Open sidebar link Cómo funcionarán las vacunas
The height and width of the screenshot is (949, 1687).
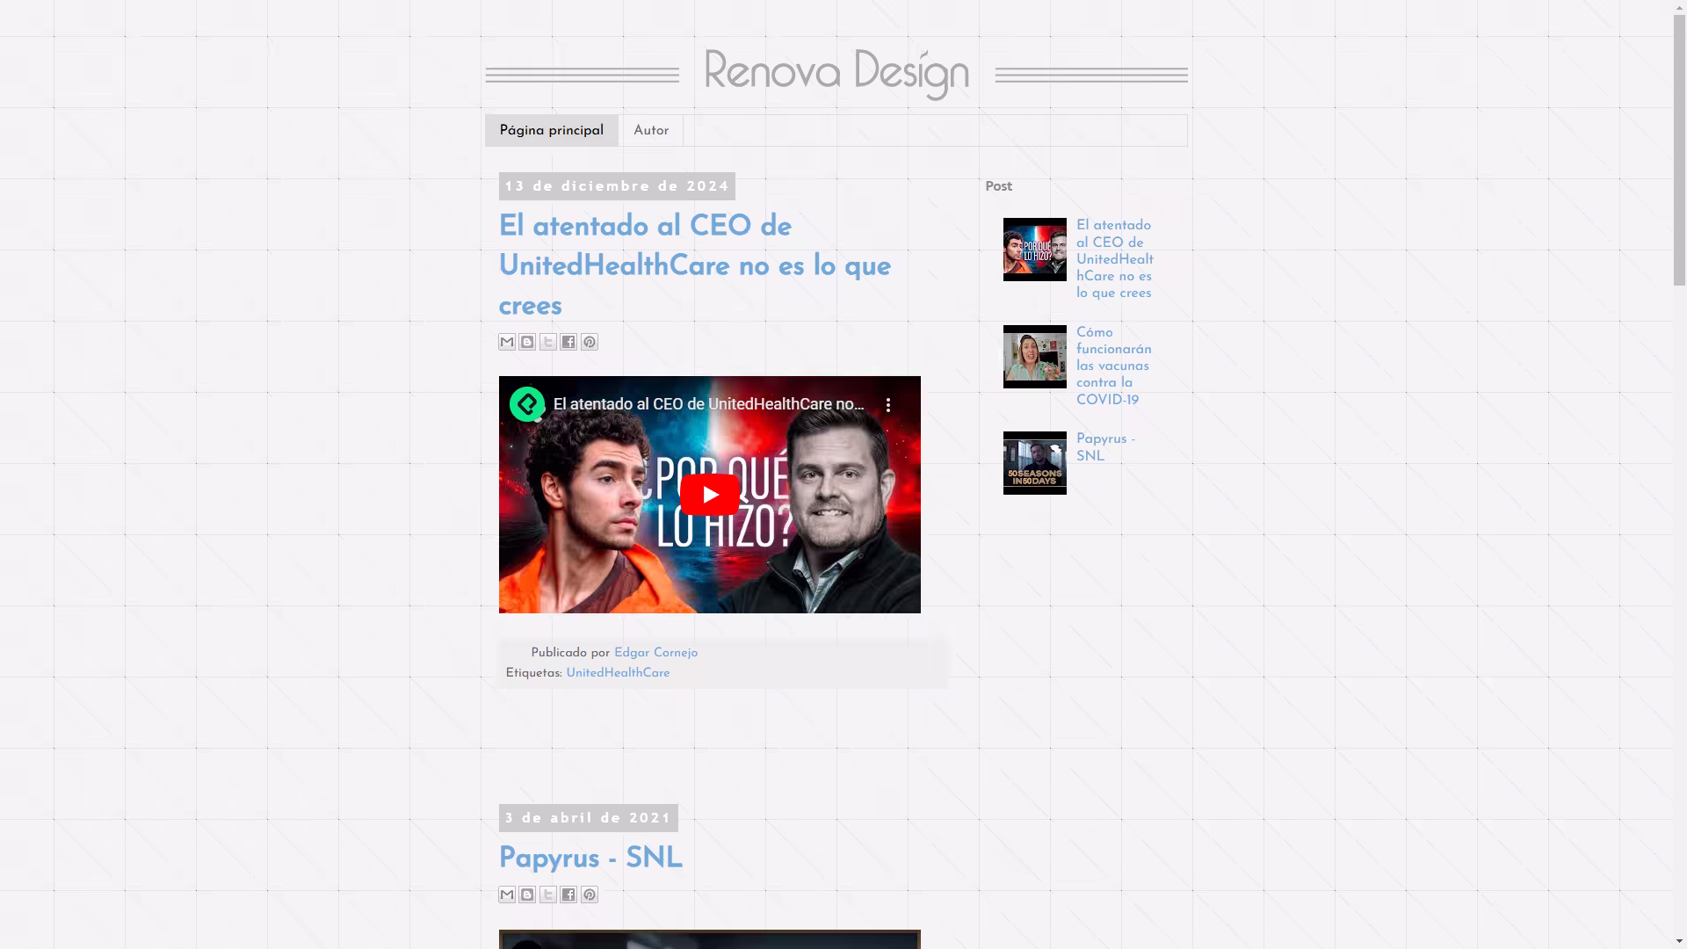click(x=1114, y=366)
